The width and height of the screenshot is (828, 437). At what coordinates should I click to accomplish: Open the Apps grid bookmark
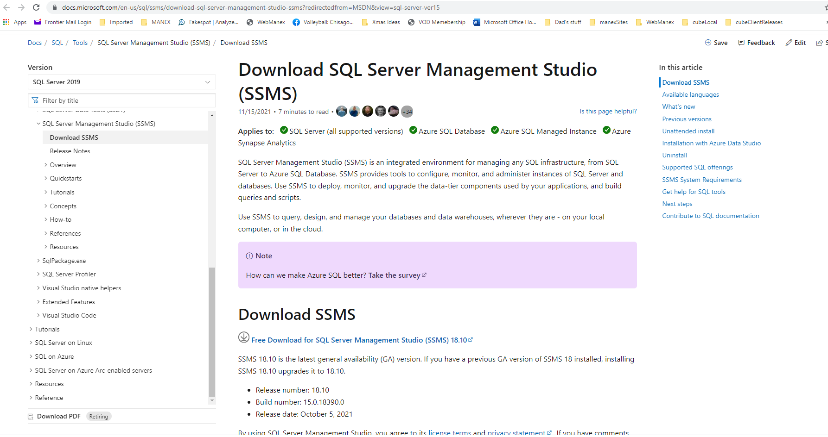click(x=15, y=22)
